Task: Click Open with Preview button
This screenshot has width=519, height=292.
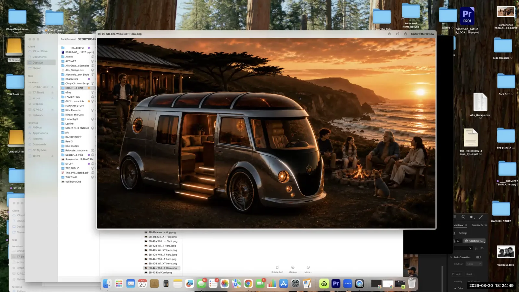Action: coord(422,34)
